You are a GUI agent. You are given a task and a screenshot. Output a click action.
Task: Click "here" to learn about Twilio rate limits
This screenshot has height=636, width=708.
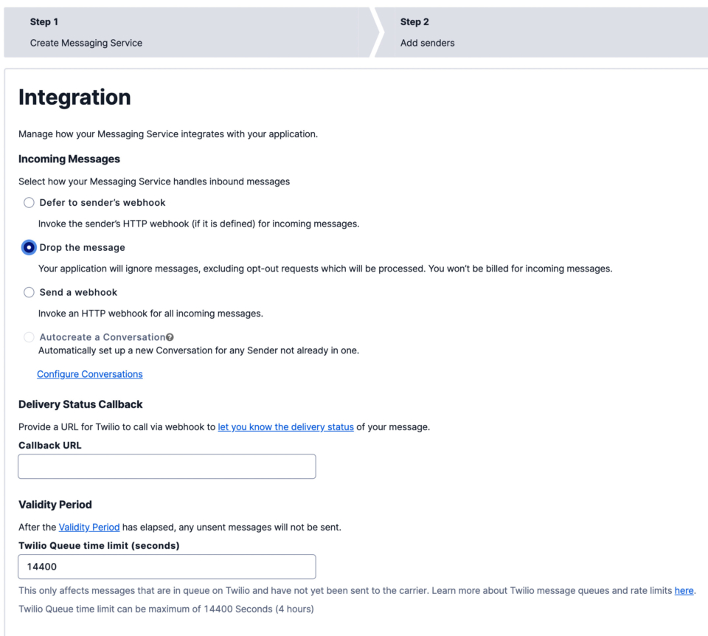coord(684,590)
